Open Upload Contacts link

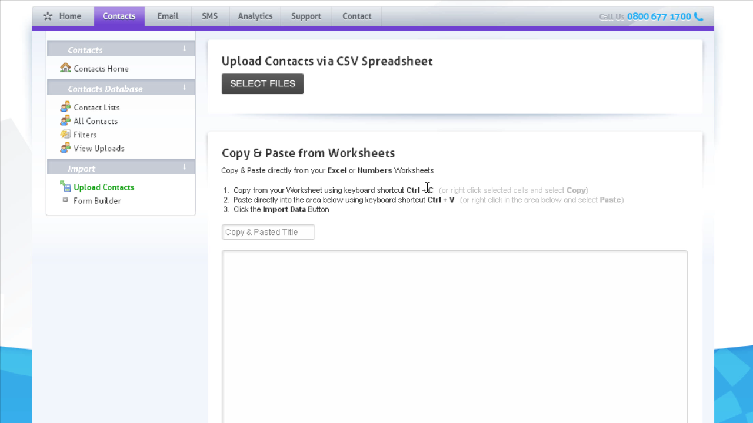[x=104, y=187]
